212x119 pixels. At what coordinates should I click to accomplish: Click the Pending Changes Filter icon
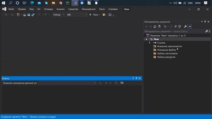click(165, 26)
